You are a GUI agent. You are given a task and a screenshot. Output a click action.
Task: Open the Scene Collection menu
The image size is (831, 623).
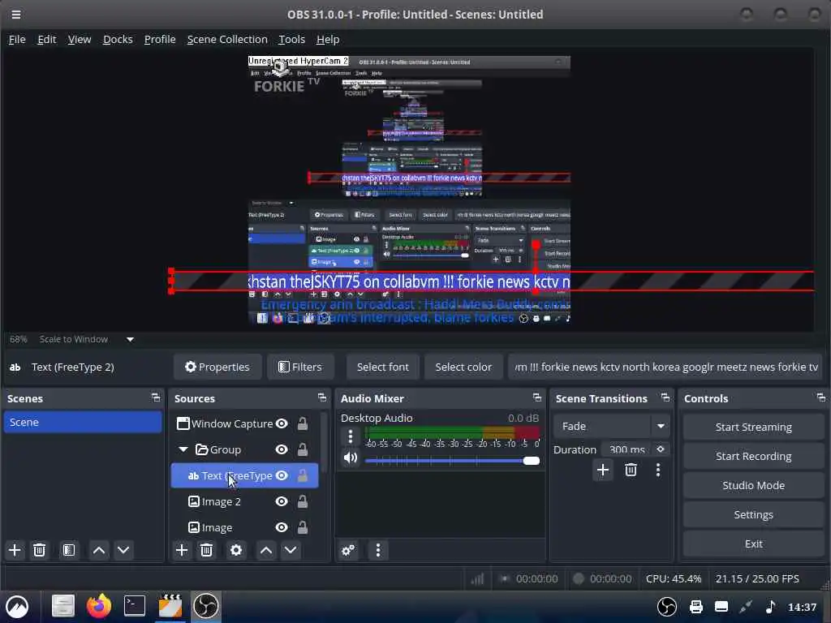tap(227, 39)
